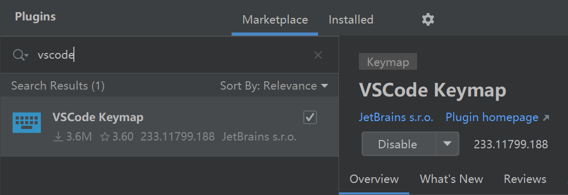Click the VSCode Keymap keyboard icon
Image resolution: width=568 pixels, height=195 pixels.
point(26,123)
